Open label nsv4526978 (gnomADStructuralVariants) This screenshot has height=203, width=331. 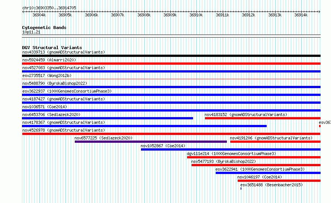(64, 130)
